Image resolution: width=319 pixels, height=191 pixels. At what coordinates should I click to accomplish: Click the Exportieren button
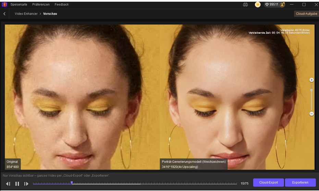300,182
